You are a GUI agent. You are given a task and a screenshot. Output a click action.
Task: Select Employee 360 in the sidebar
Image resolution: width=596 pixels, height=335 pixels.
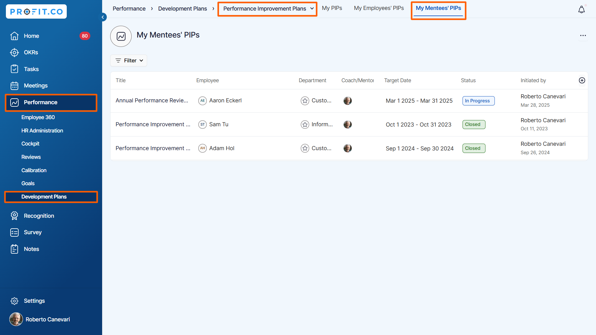[x=38, y=117]
